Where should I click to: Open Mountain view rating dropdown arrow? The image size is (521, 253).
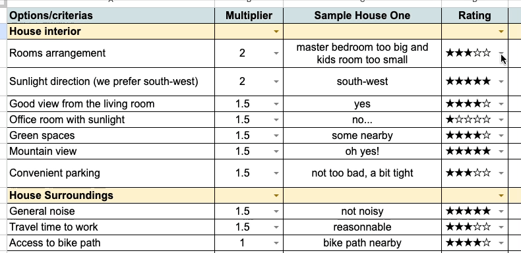[501, 152]
